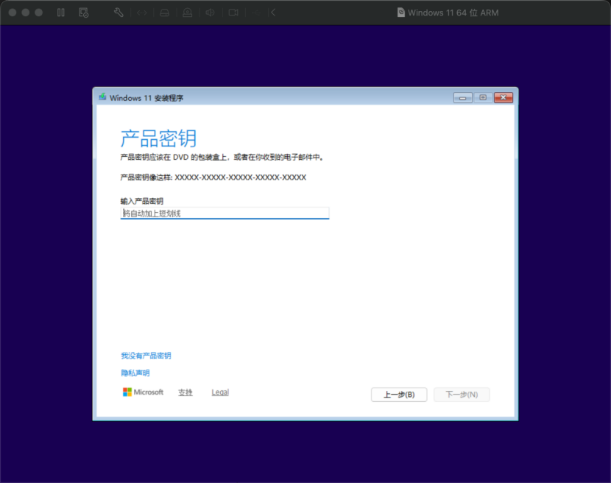Click the 下一步(N) button
The height and width of the screenshot is (483, 611).
(462, 395)
